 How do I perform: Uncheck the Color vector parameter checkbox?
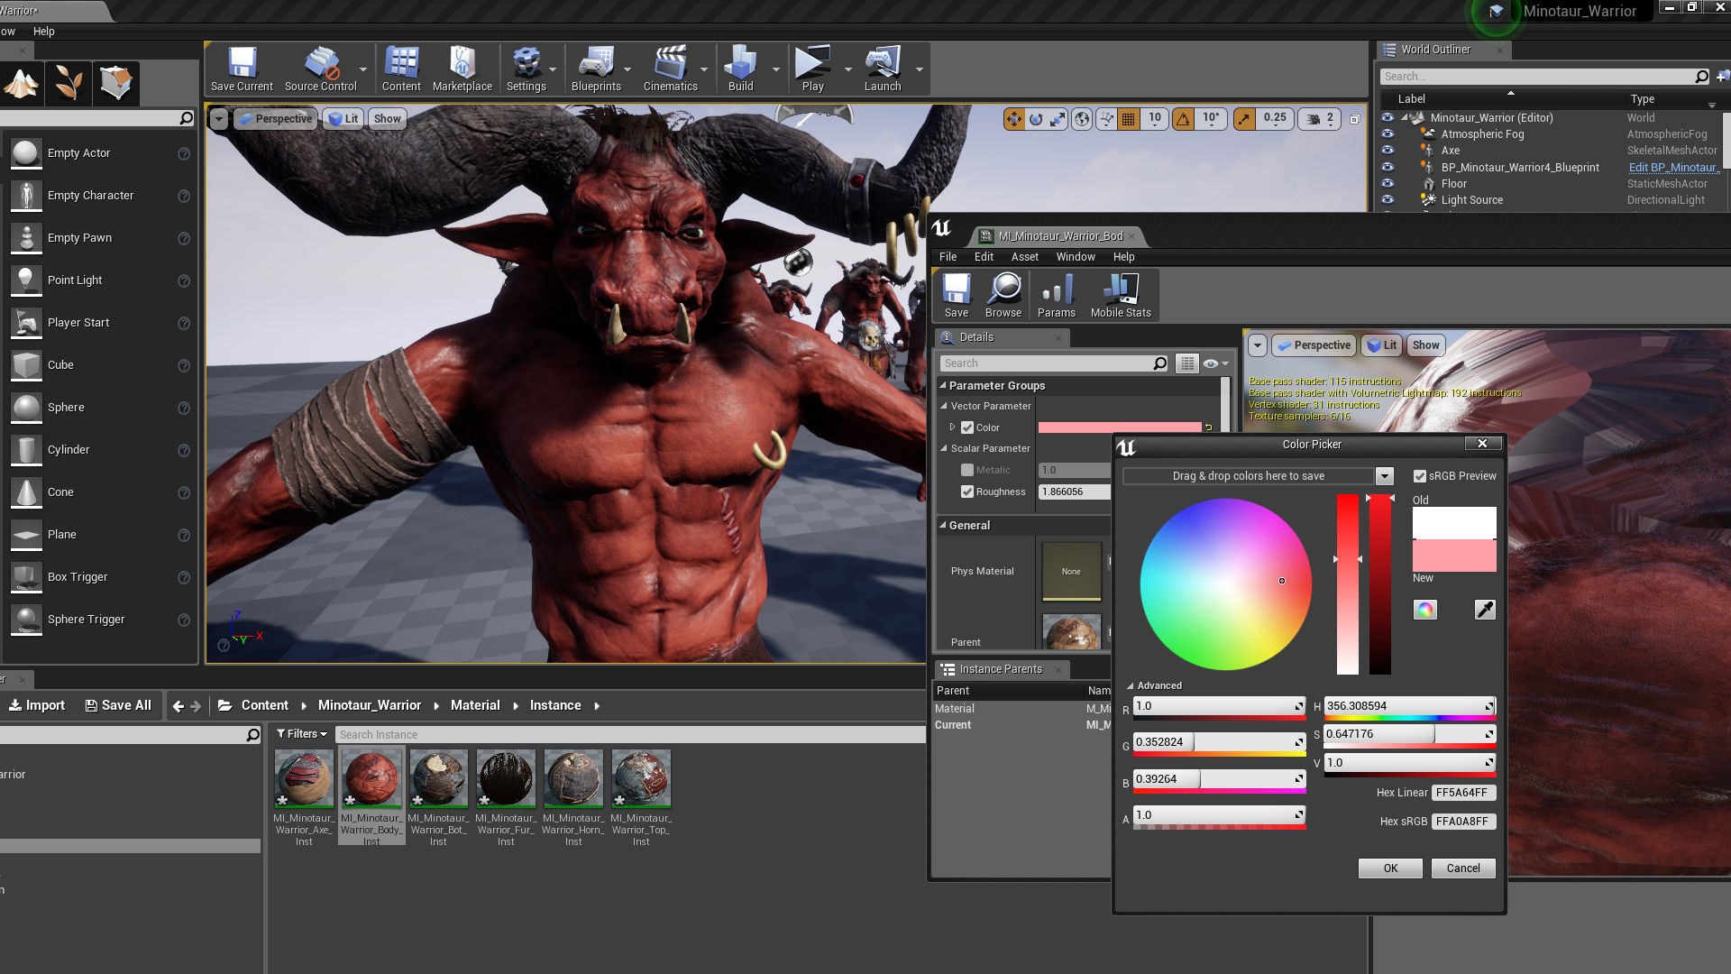tap(967, 427)
